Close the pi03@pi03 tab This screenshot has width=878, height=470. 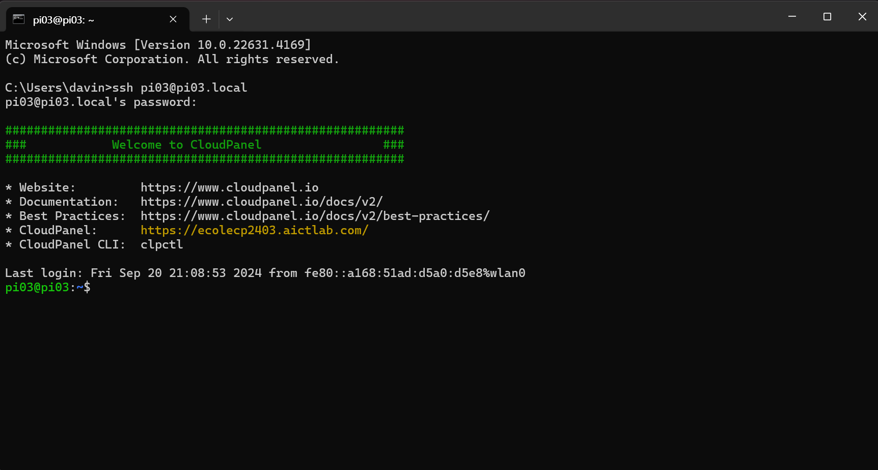coord(173,19)
